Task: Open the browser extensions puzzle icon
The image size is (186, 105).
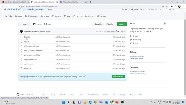Action: click(172, 6)
